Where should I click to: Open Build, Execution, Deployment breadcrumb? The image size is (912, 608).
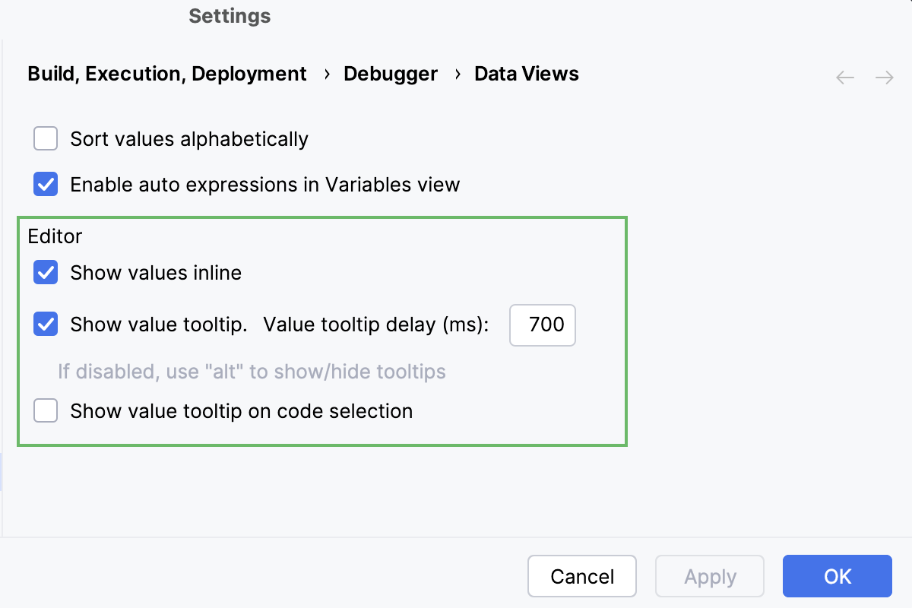tap(167, 74)
